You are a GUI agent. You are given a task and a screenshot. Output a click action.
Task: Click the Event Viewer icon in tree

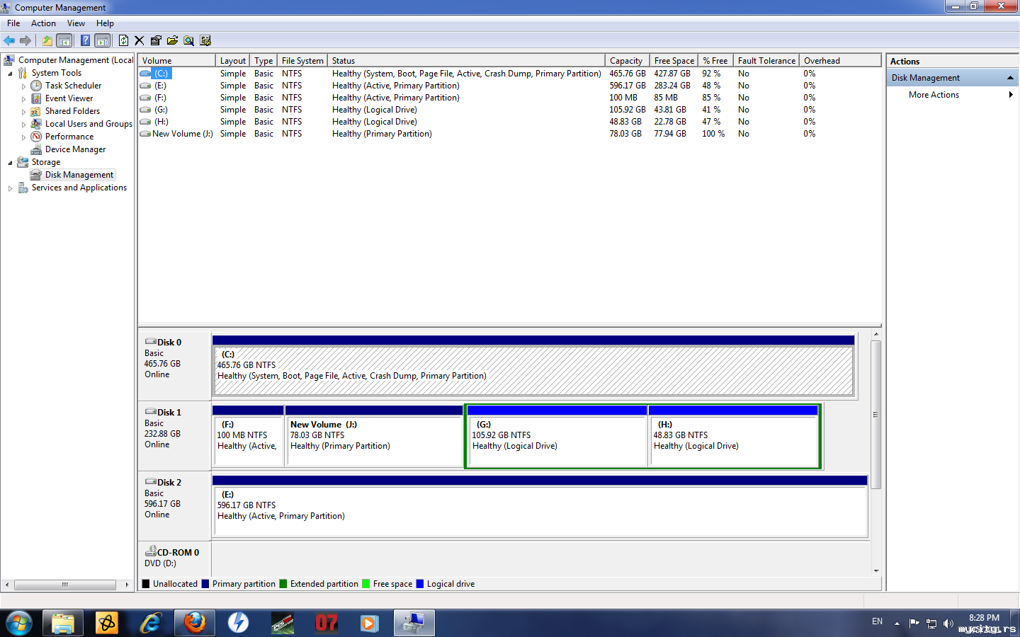pos(36,98)
